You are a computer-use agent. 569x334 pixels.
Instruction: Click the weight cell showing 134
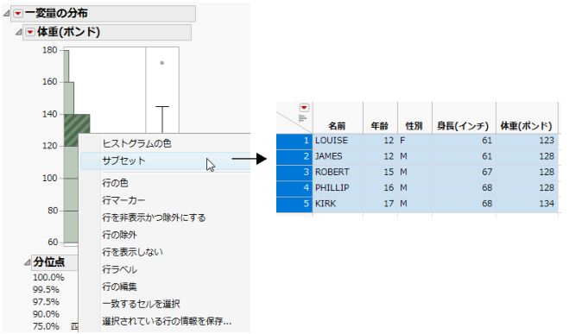[527, 204]
